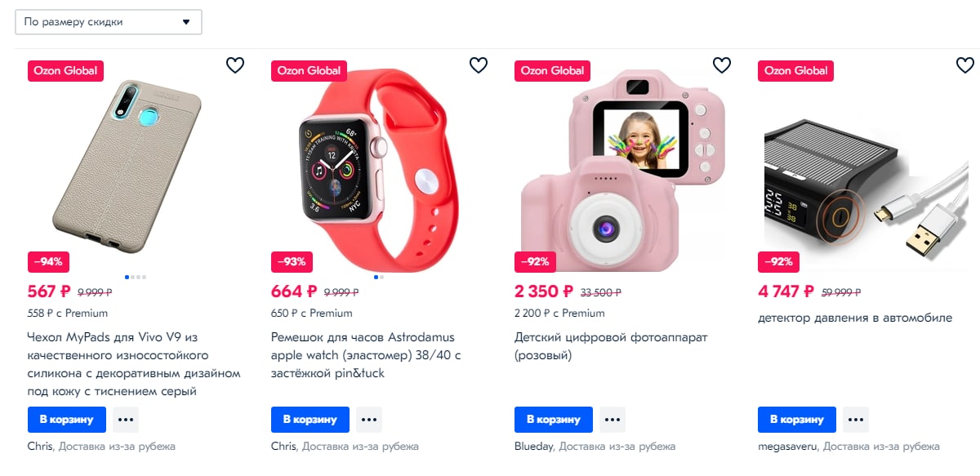Open more options for MyPads case
The image size is (980, 476).
126,420
